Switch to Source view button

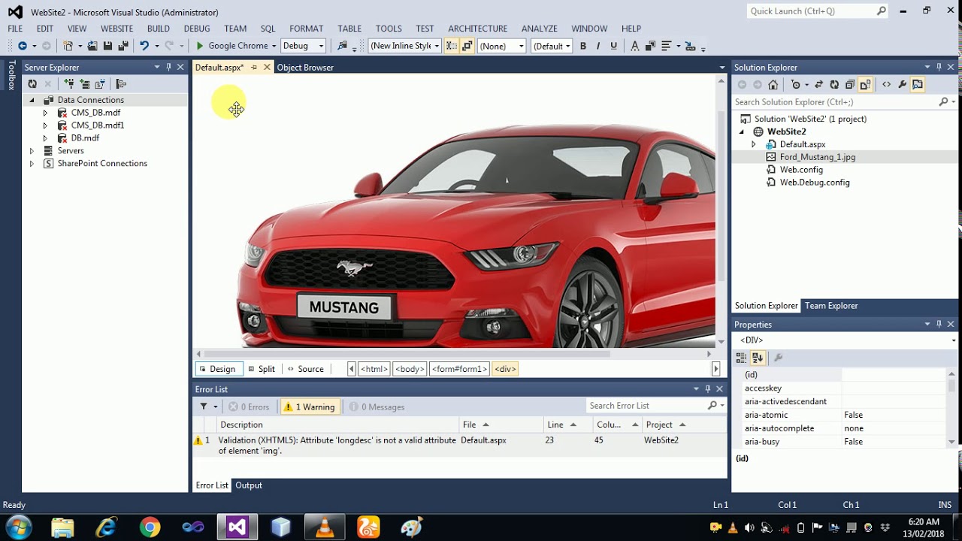tap(305, 369)
